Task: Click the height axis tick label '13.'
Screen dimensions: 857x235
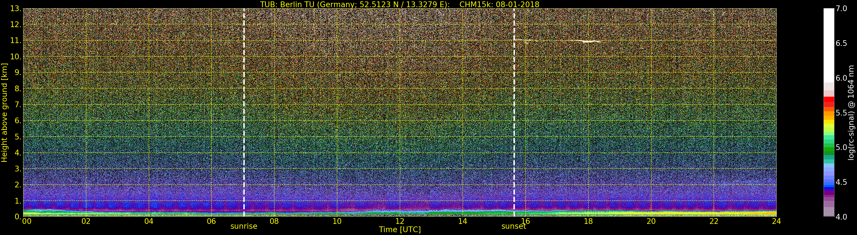Action: point(16,9)
